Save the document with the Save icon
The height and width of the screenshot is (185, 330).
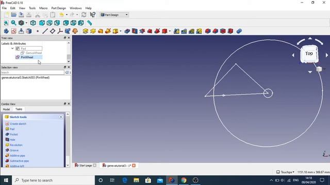[21, 15]
